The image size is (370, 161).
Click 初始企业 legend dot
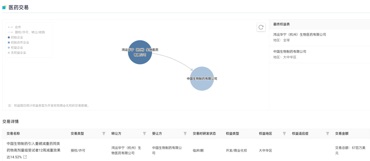click(x=9, y=37)
